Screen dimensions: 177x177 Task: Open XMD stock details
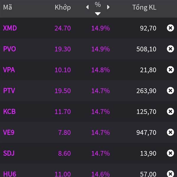coord(10,28)
